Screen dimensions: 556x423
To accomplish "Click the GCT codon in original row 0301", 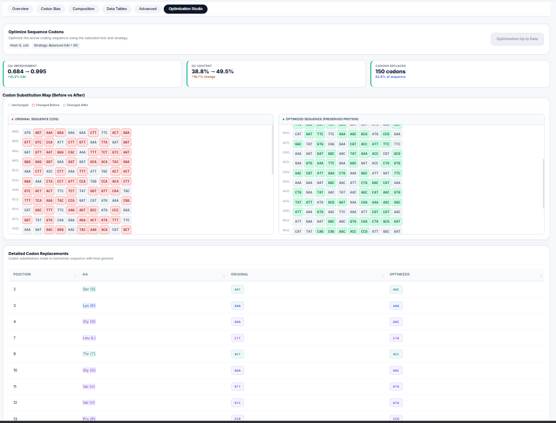I will coord(126,229).
